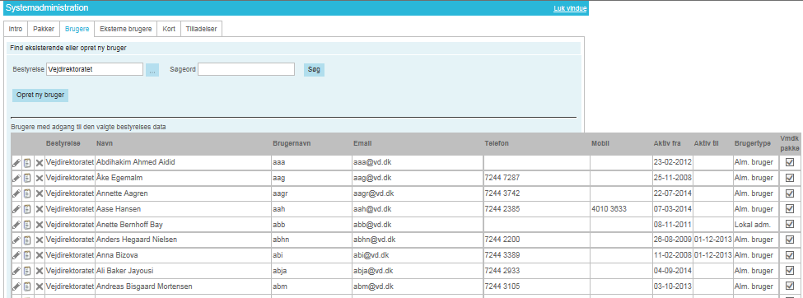Viewport: 803px width, 298px height.
Task: Open clipboard icon for Anders Hegaard Nielsen
Action: point(27,240)
